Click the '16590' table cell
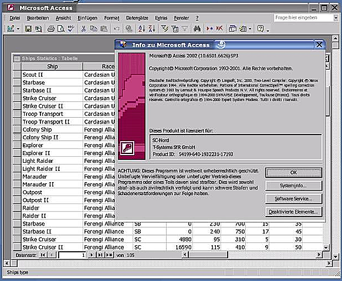The image size is (342, 281). [180, 247]
